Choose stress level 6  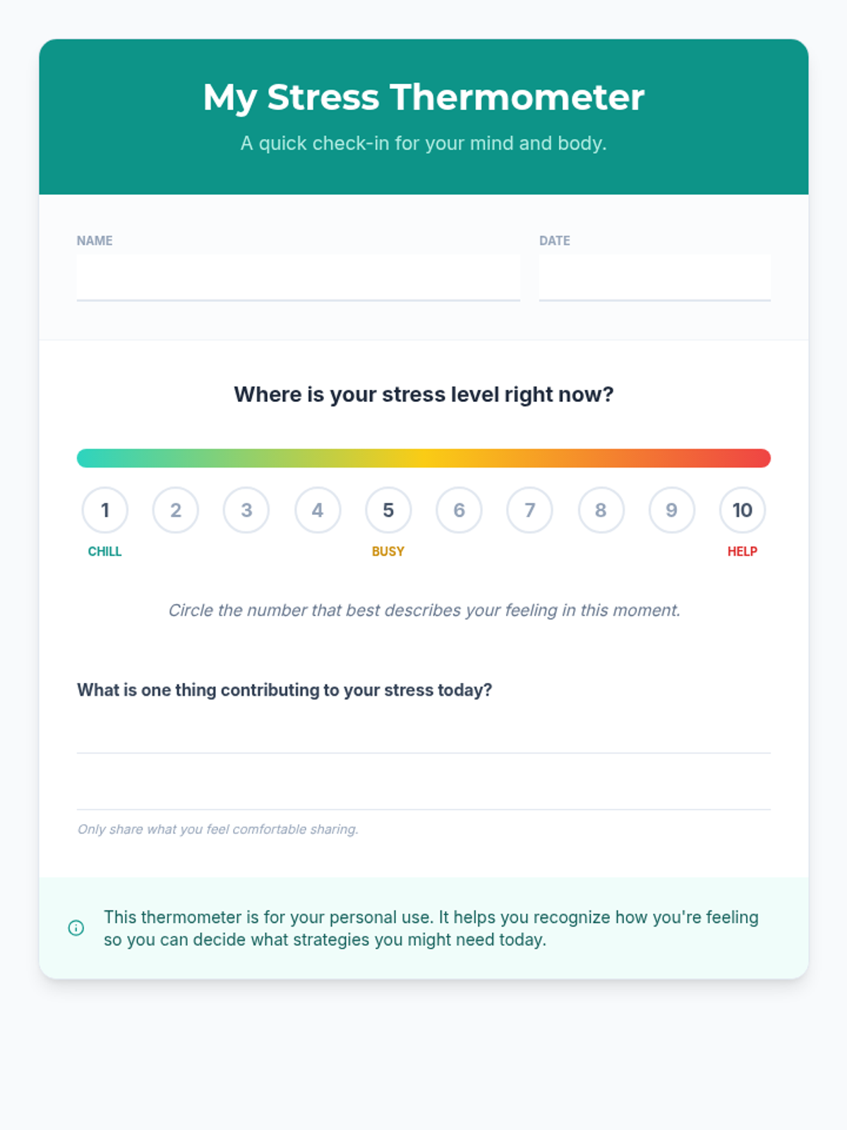coord(459,510)
